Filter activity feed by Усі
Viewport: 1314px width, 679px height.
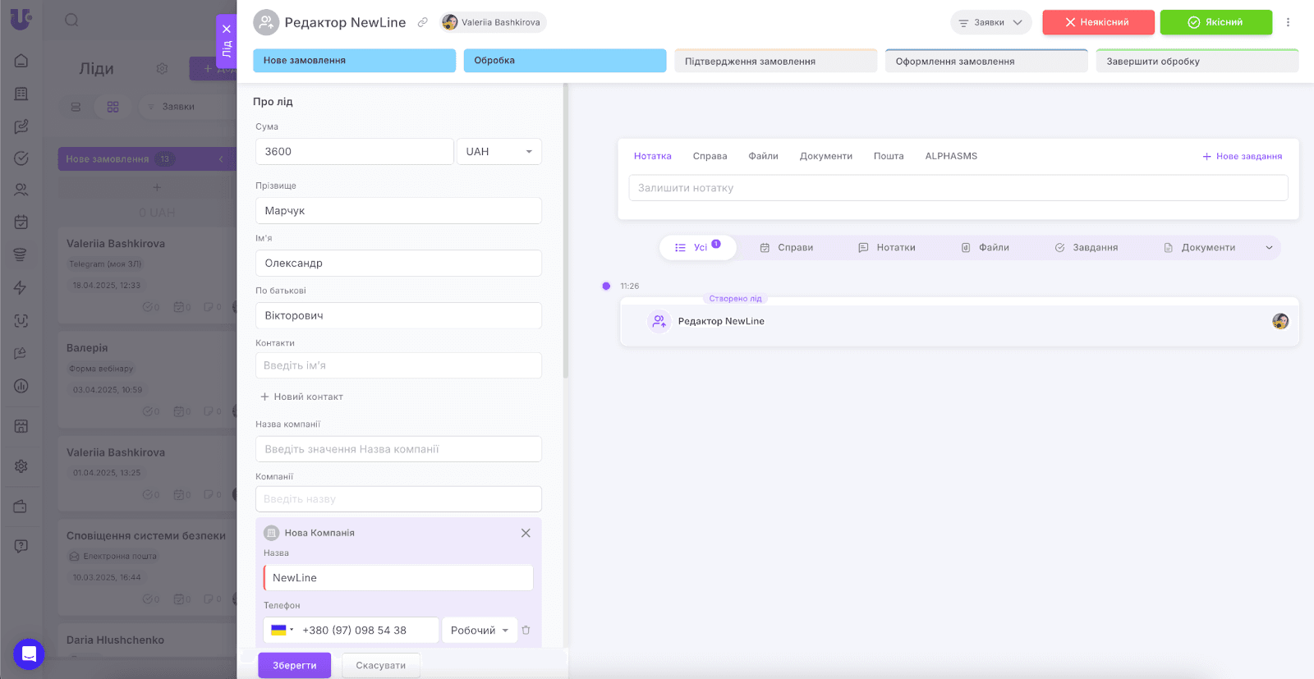[698, 247]
